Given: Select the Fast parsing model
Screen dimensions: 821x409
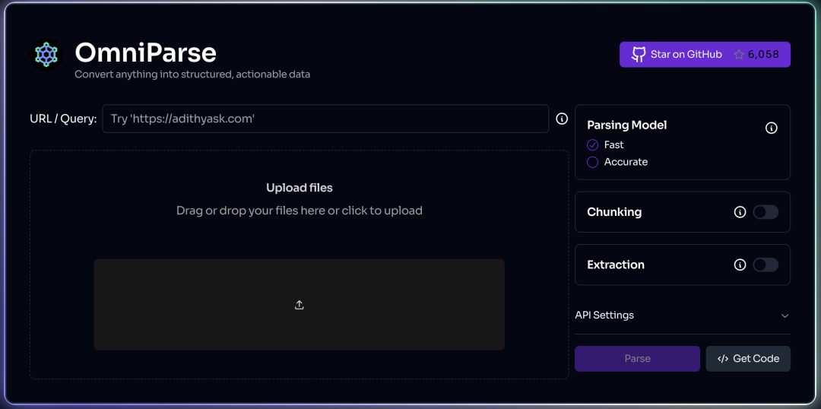Looking at the screenshot, I should 593,144.
